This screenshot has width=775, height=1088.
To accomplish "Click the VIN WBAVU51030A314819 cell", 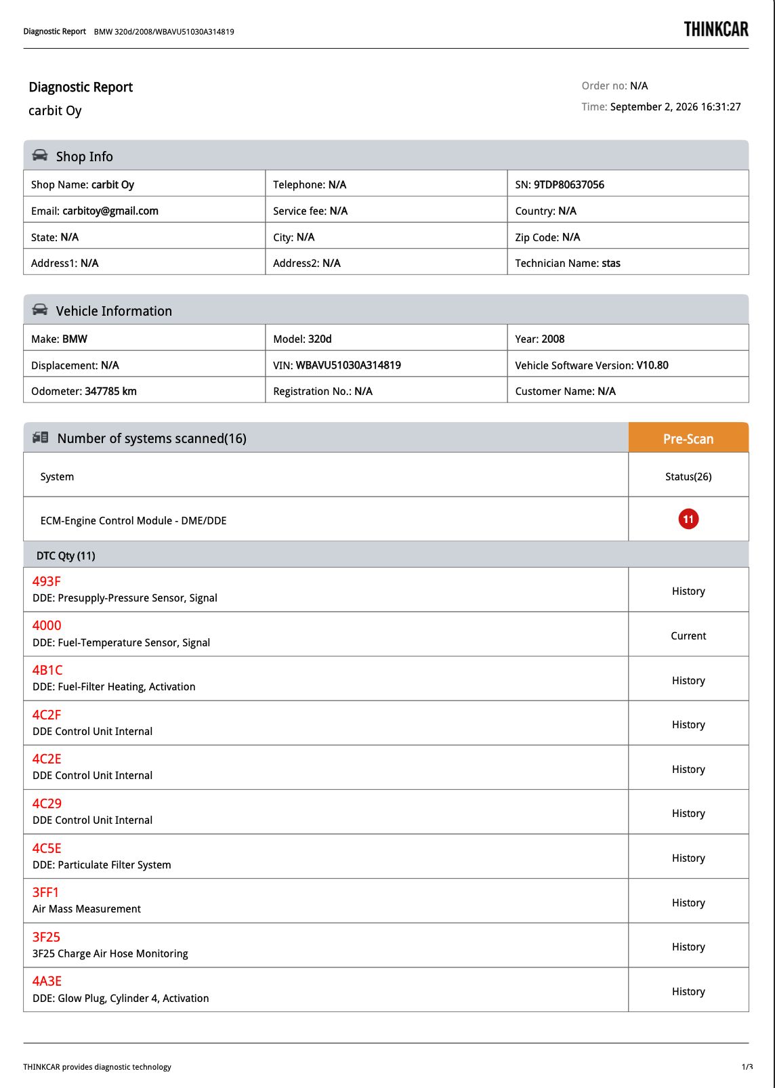I will tap(386, 364).
